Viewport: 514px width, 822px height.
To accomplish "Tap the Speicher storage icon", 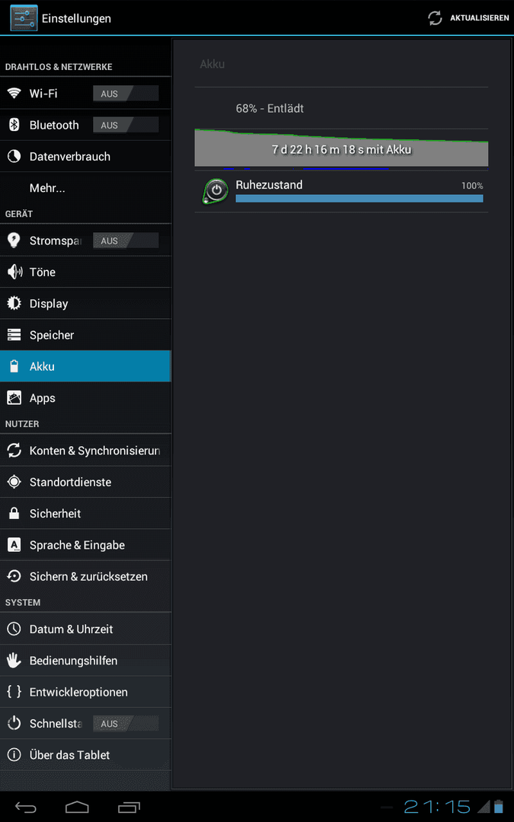I will 14,334.
